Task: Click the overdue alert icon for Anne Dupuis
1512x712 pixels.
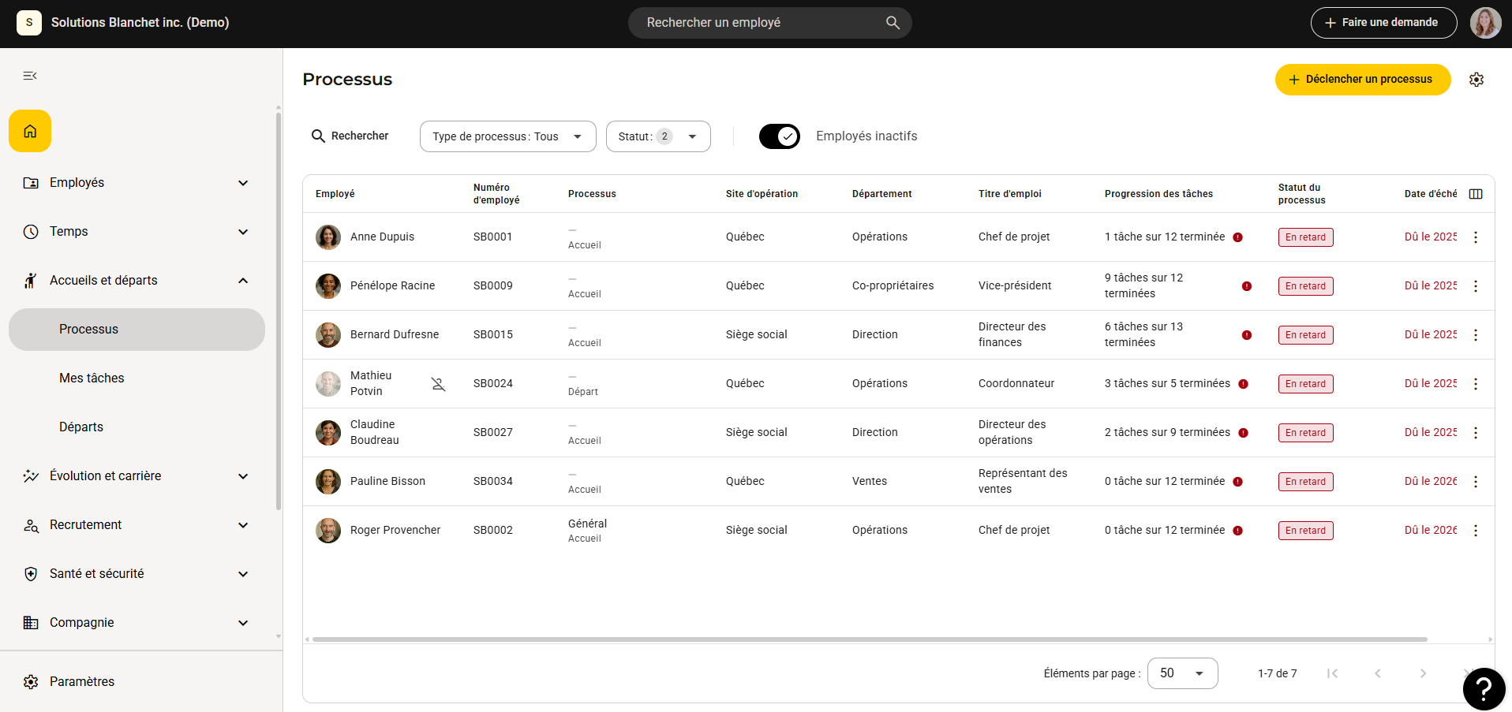Action: click(x=1238, y=237)
